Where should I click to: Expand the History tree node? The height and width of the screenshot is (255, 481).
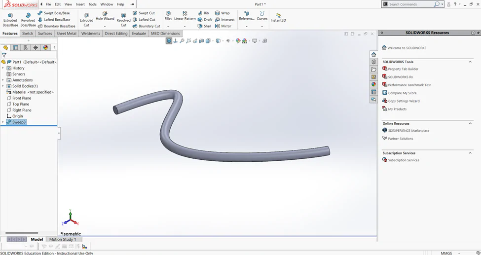pos(3,68)
